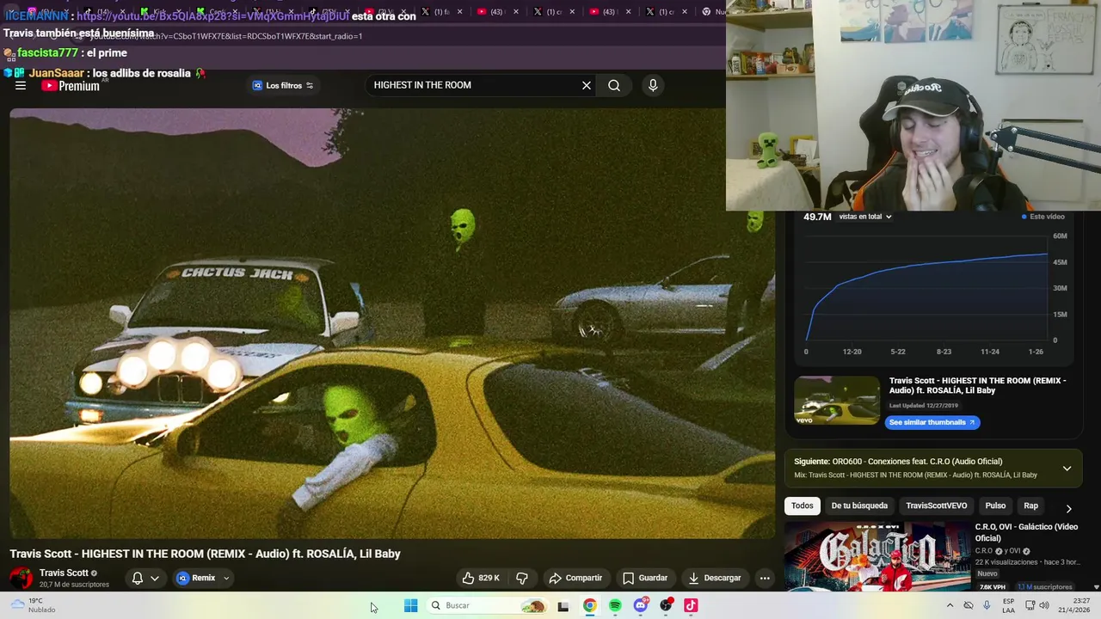Like the video showing 829 K
The width and height of the screenshot is (1101, 619).
[481, 578]
